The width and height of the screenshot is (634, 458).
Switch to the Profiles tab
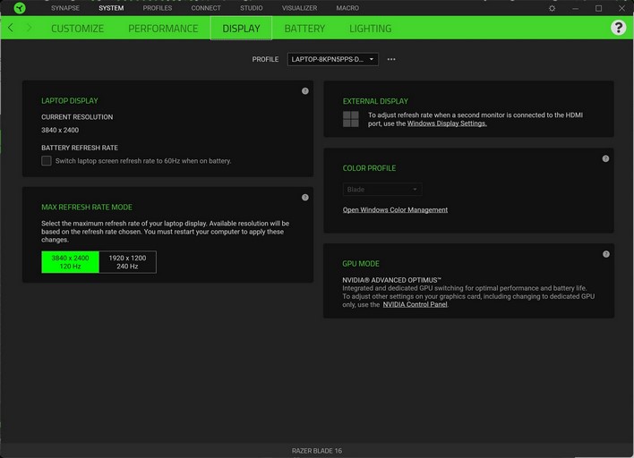pos(158,8)
